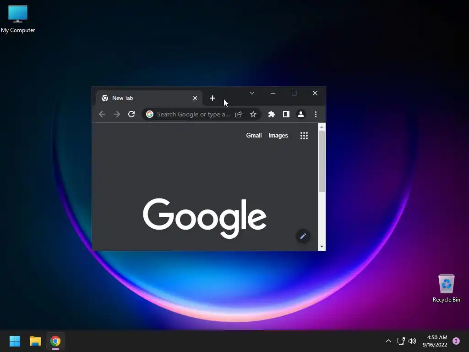Open the Google apps grid
The image size is (469, 352).
[x=304, y=136]
